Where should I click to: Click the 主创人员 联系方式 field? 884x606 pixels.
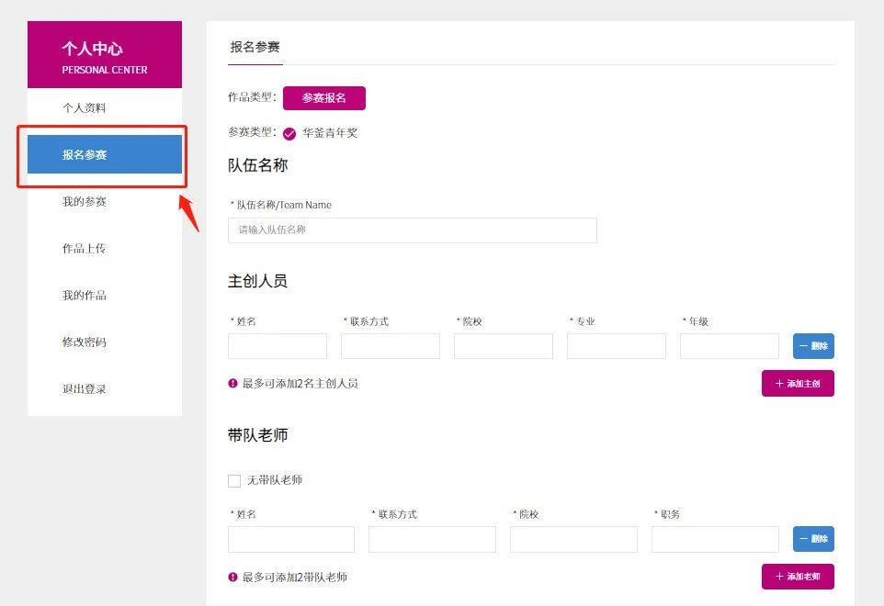390,346
